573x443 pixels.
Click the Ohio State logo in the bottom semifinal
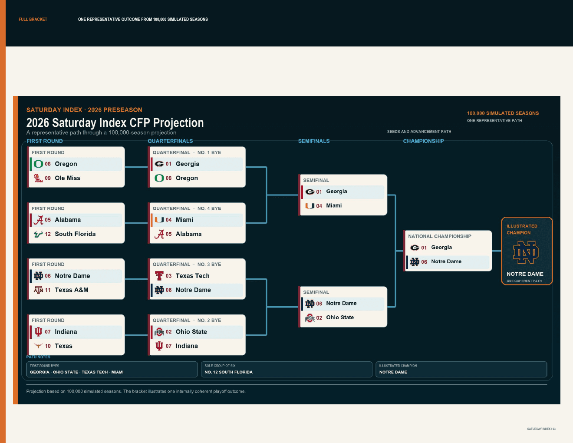[x=310, y=318]
